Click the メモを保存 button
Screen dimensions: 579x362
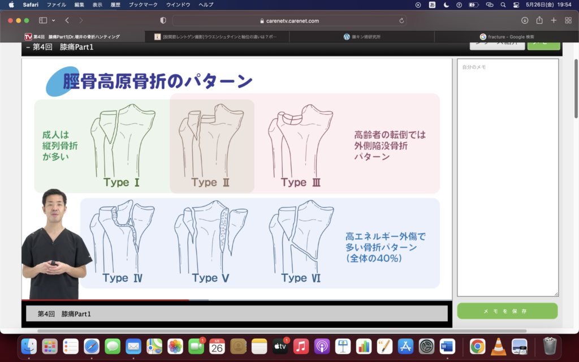coord(507,311)
